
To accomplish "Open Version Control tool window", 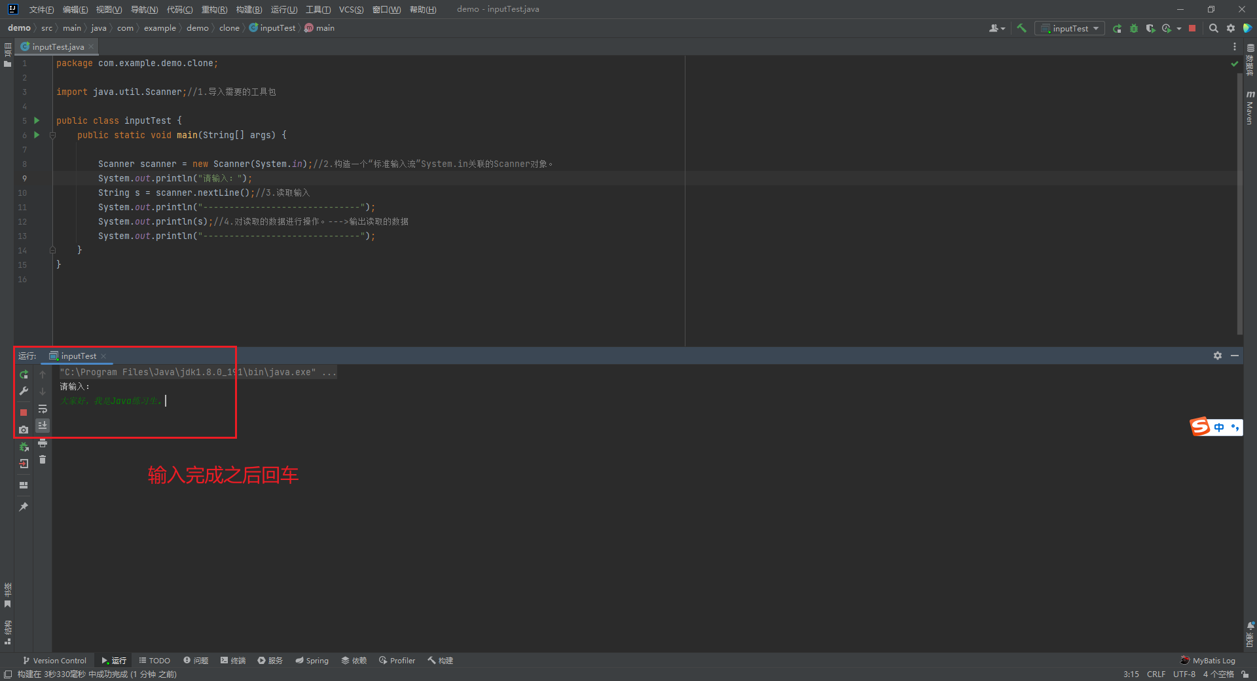I will (54, 660).
